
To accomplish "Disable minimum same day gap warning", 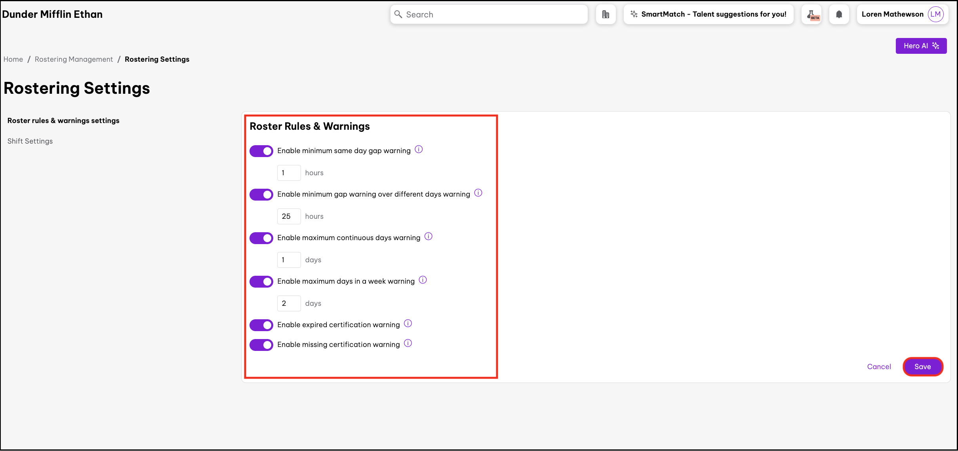I will [x=261, y=151].
